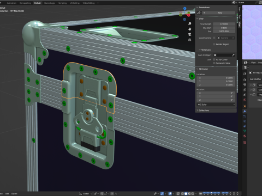Open the Scene properties tab icon

pos(245,95)
